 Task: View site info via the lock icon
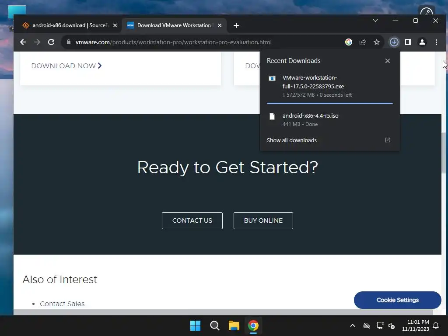pyautogui.click(x=69, y=42)
